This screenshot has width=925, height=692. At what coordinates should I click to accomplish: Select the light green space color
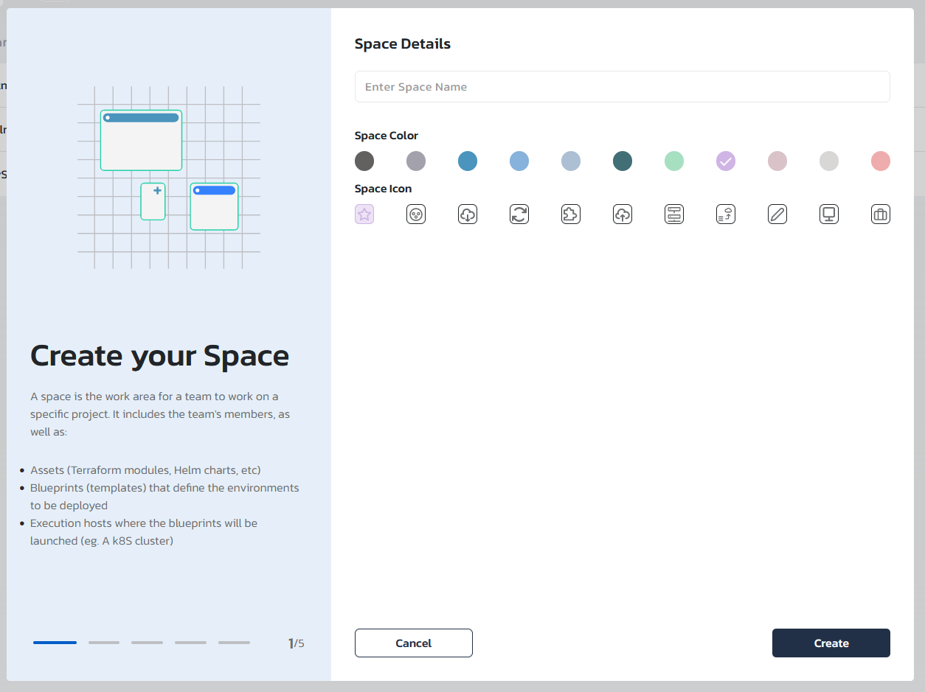tap(673, 161)
